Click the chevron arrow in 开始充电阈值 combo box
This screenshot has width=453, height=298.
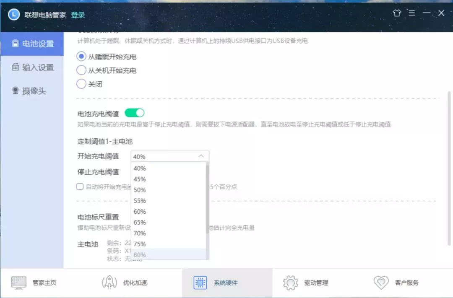pos(201,156)
